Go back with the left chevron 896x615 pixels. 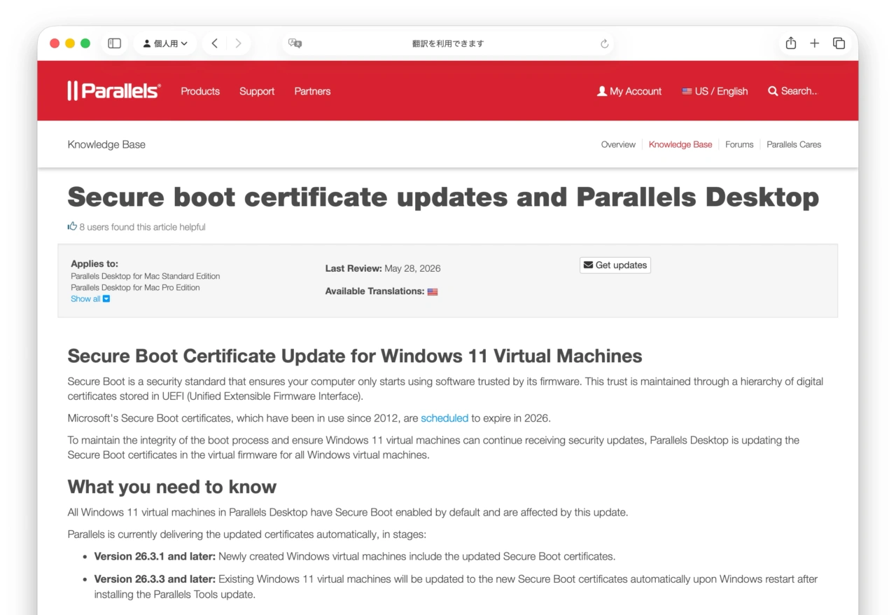pos(215,43)
